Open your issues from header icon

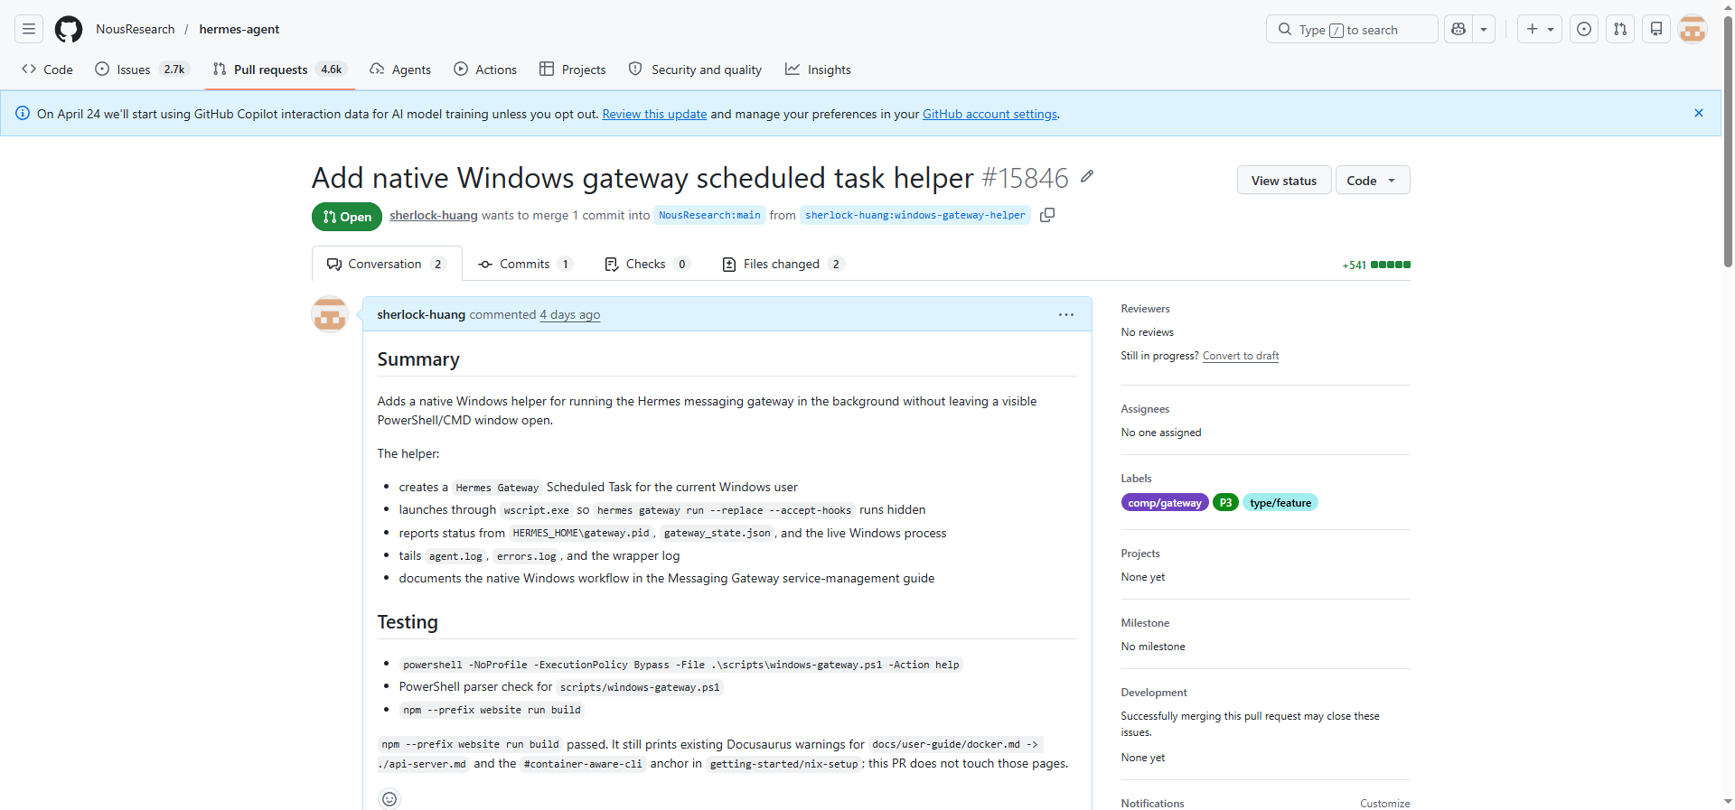(x=1584, y=29)
